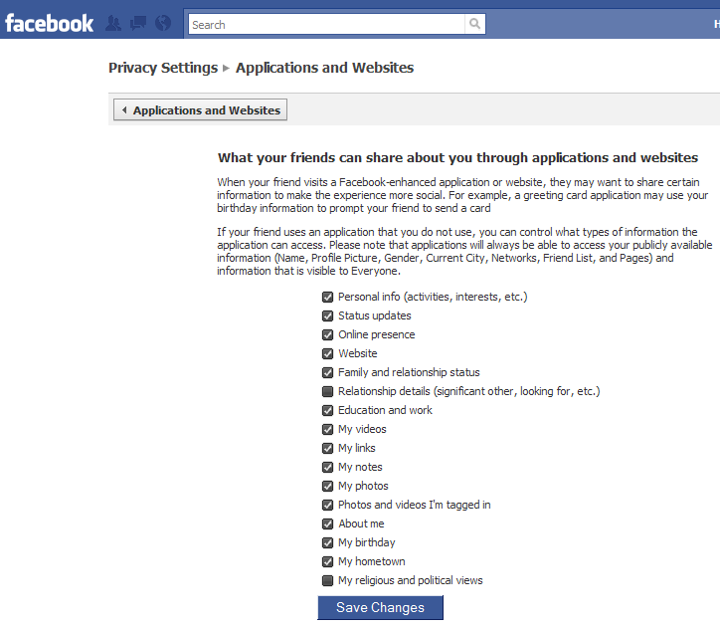Toggle Online presence checkbox

click(327, 335)
